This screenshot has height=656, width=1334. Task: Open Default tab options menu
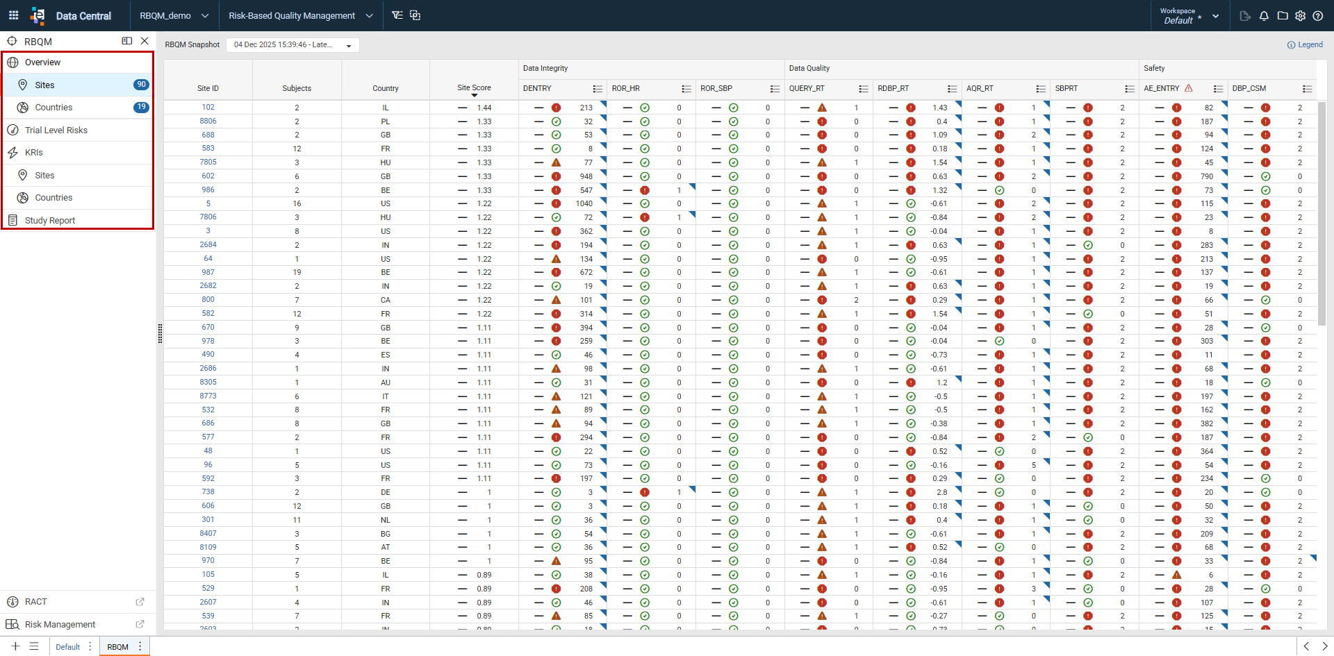(x=90, y=646)
